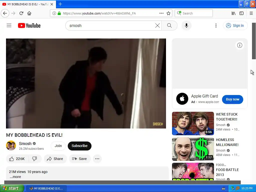Click the ad info icon

click(x=240, y=45)
